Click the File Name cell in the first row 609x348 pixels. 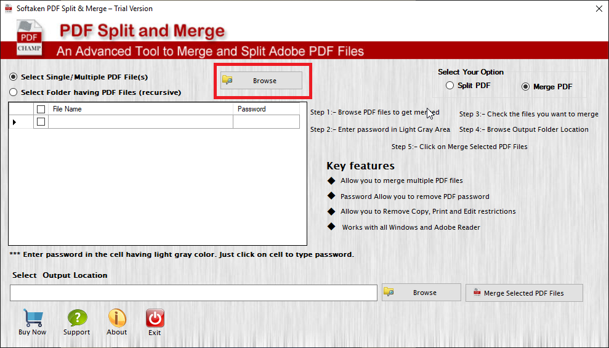140,122
